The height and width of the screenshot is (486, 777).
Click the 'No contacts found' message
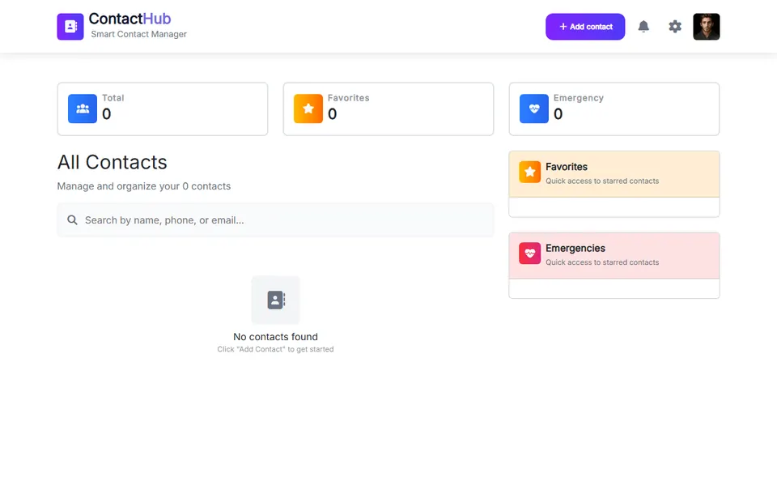[x=275, y=337]
